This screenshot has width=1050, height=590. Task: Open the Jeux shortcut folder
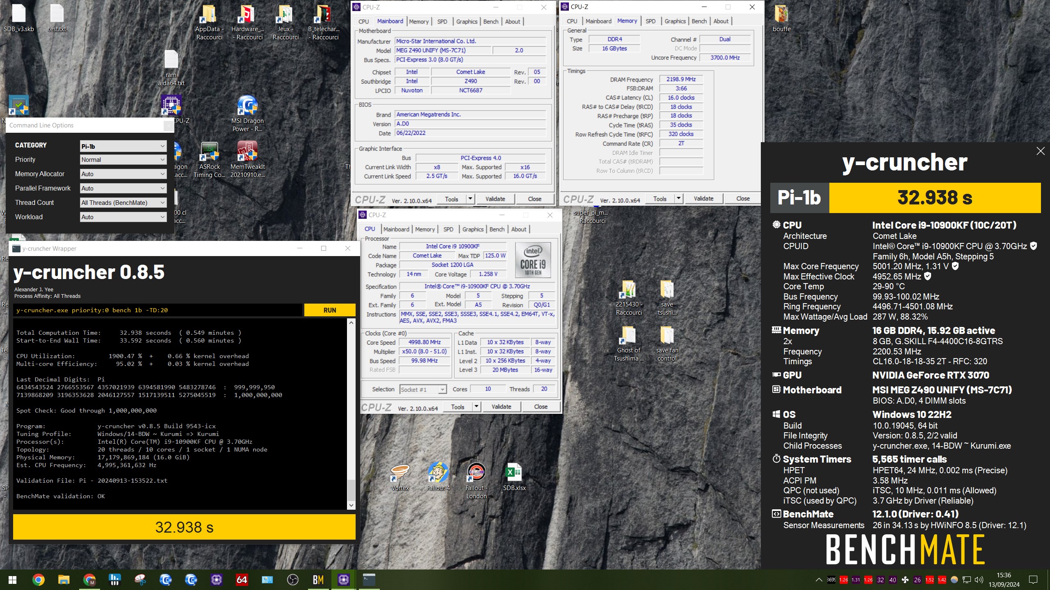pyautogui.click(x=285, y=23)
